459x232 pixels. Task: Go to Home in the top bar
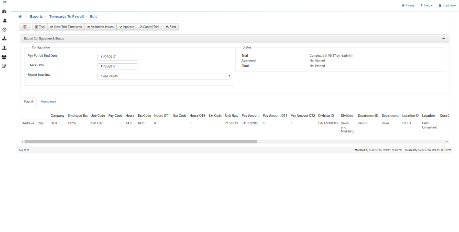(408, 6)
